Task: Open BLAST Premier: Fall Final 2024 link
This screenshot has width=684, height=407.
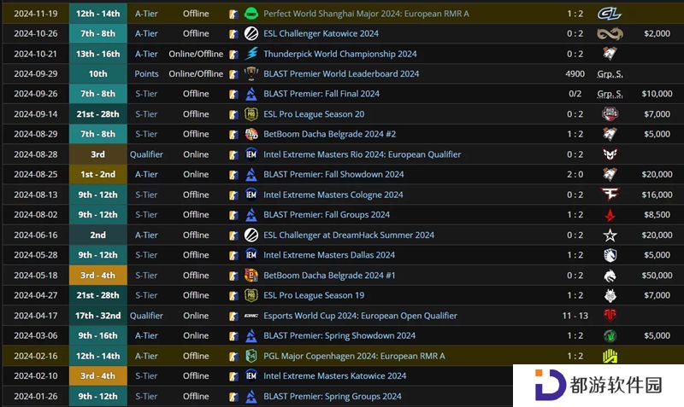Action: pos(321,94)
